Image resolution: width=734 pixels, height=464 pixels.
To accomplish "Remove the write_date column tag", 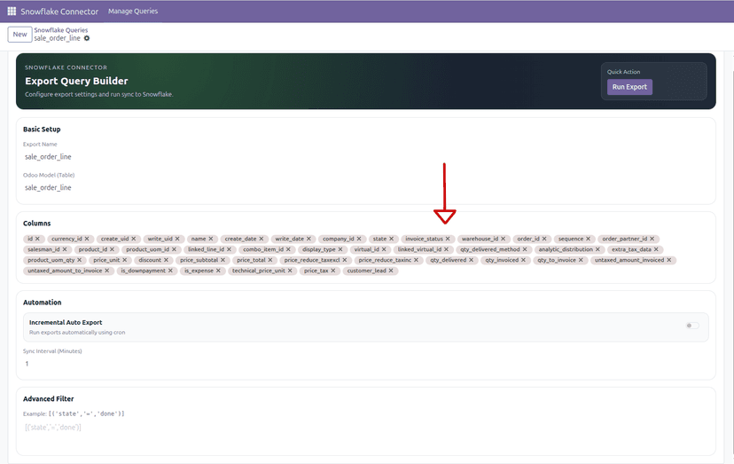I will pos(308,239).
